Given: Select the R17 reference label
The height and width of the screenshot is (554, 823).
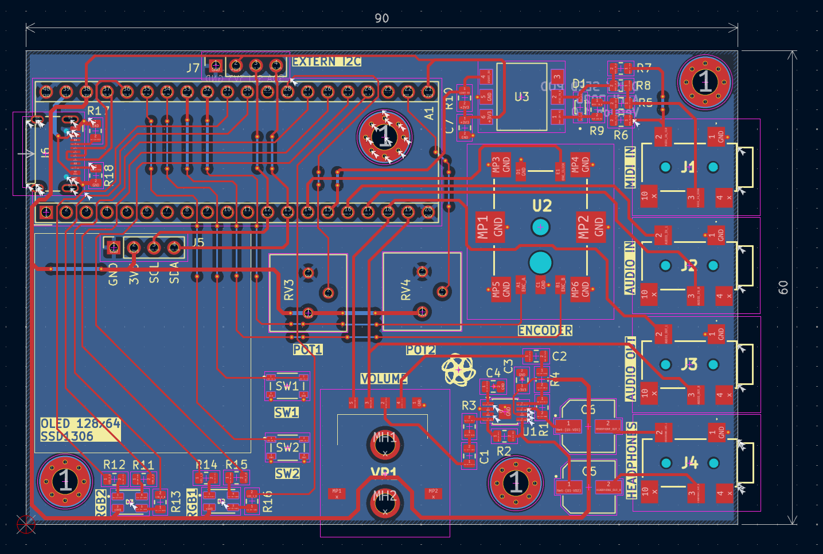Looking at the screenshot, I should pos(98,111).
